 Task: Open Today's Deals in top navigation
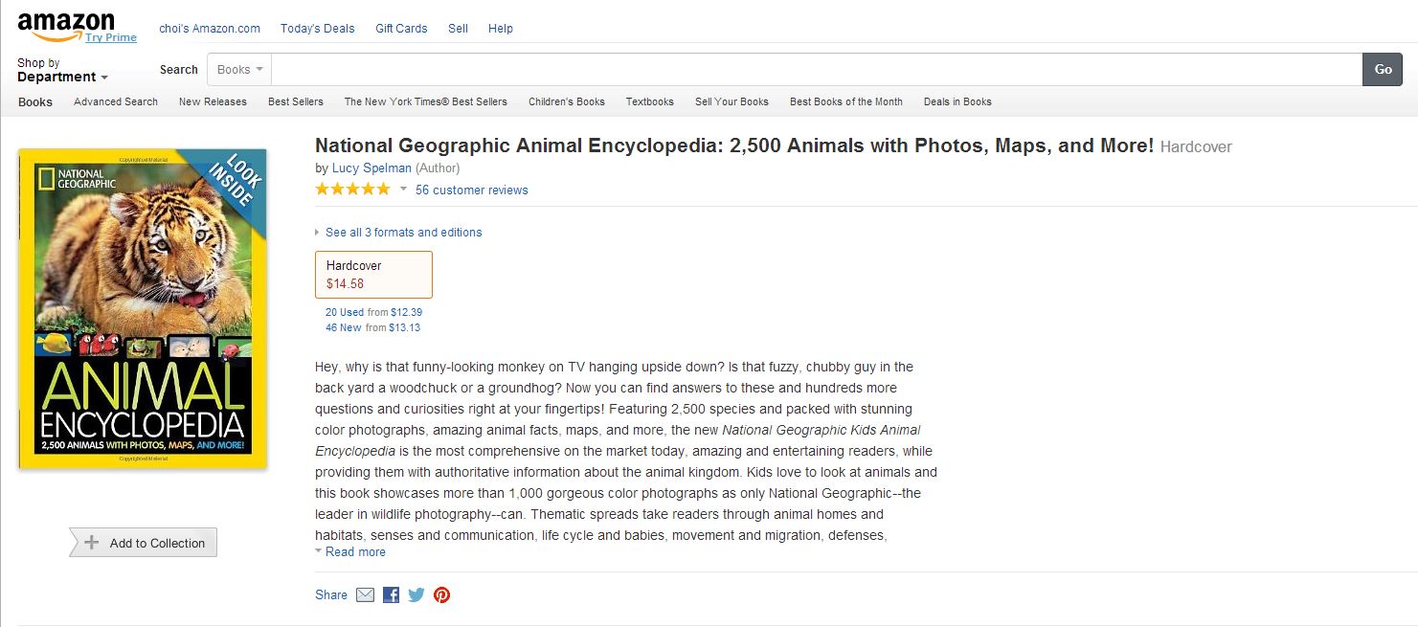click(317, 29)
